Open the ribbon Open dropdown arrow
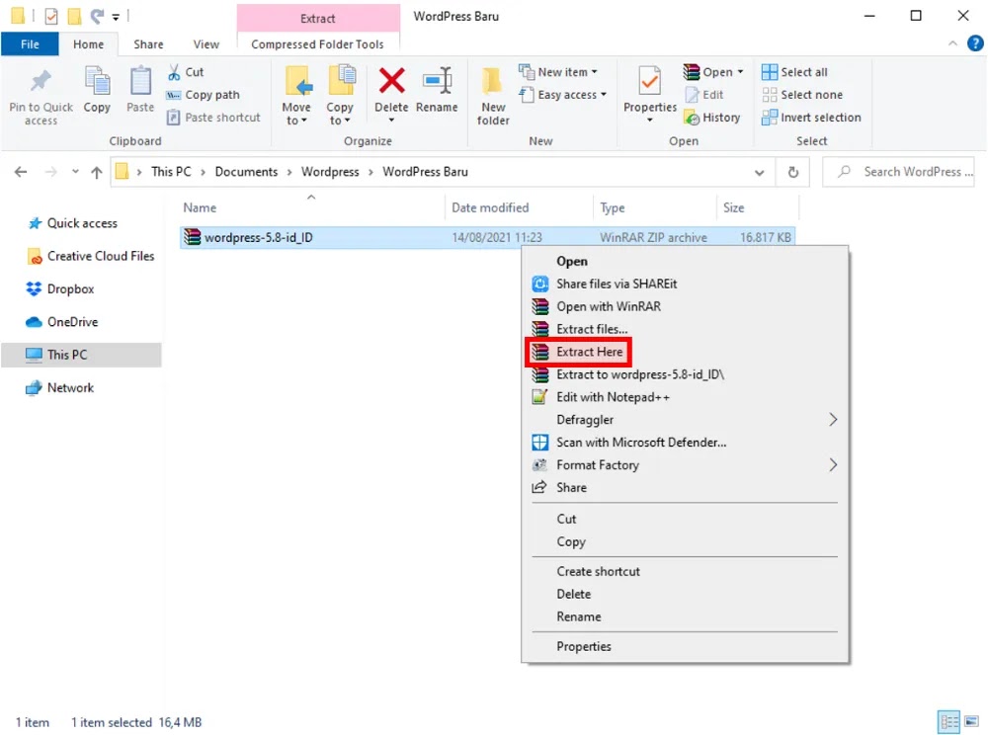Viewport: 988px width, 735px height. click(x=740, y=72)
